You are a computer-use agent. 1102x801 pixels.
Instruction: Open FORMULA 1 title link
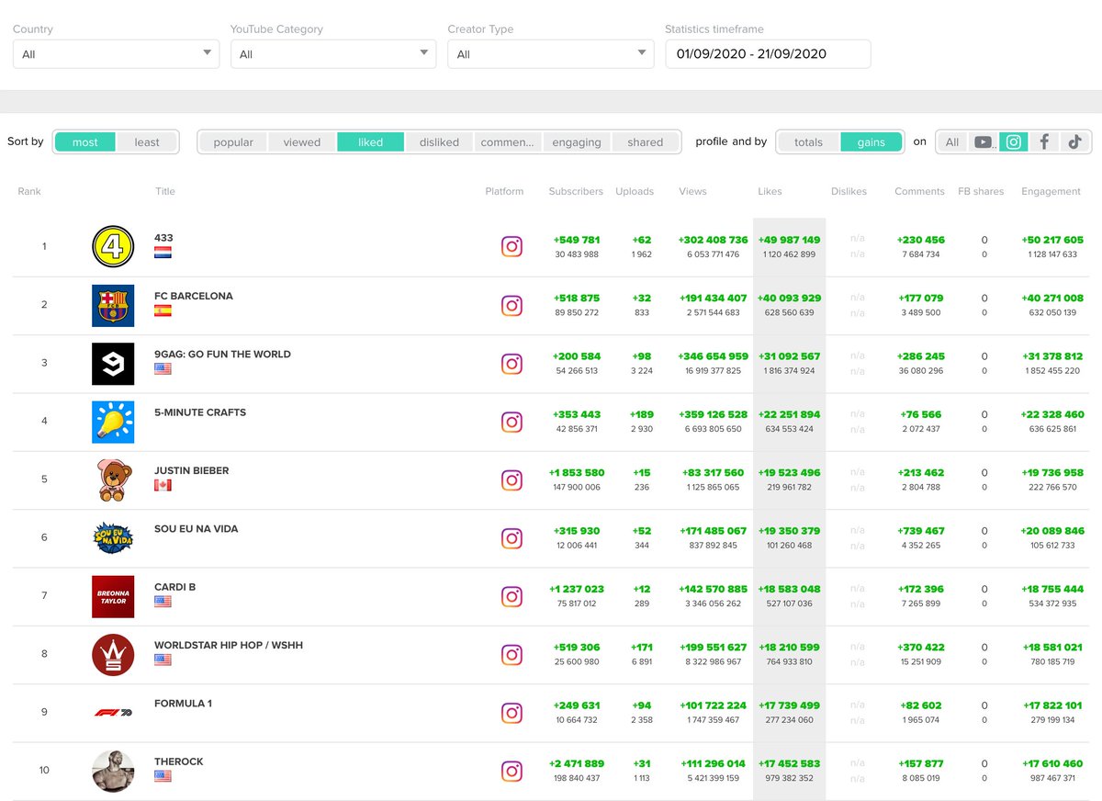[183, 703]
